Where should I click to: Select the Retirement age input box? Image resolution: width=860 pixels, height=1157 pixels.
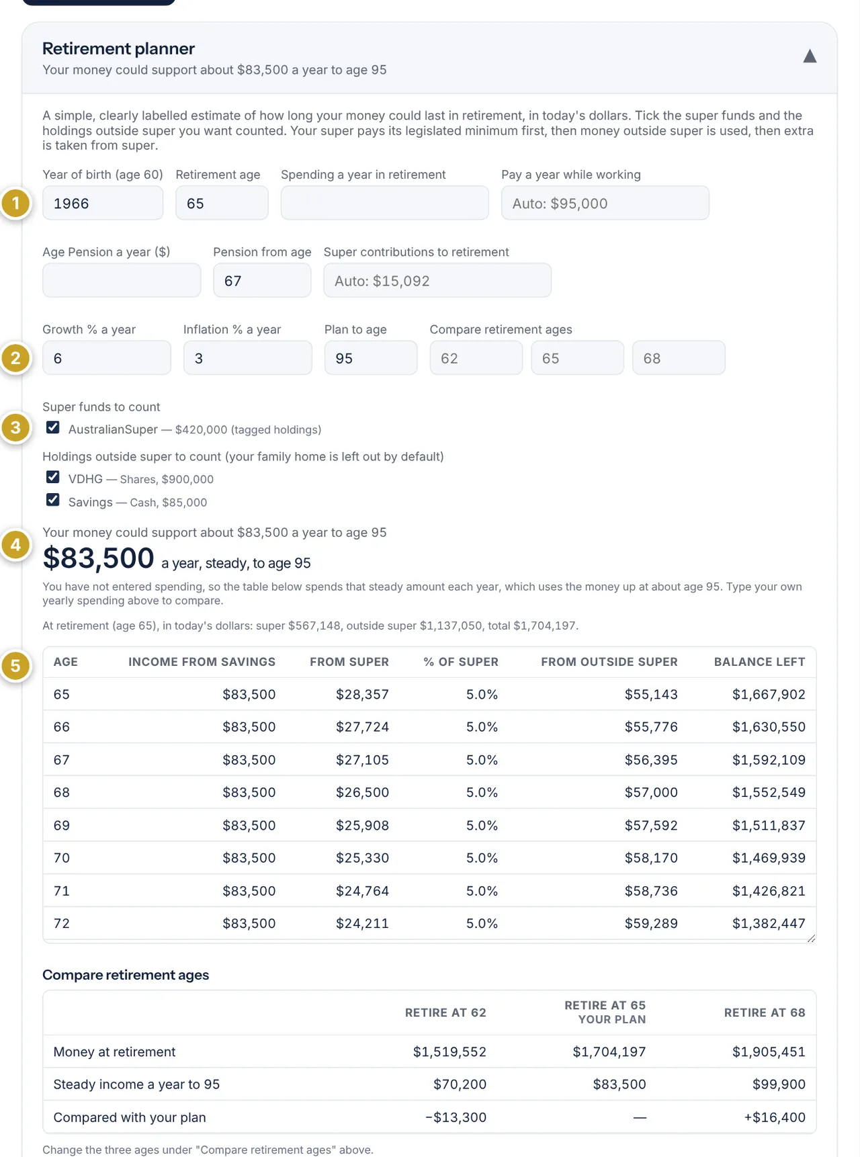[x=222, y=203]
